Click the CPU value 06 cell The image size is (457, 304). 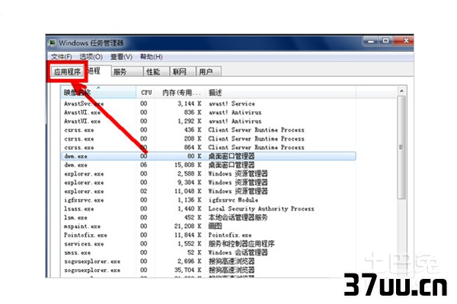tap(144, 165)
